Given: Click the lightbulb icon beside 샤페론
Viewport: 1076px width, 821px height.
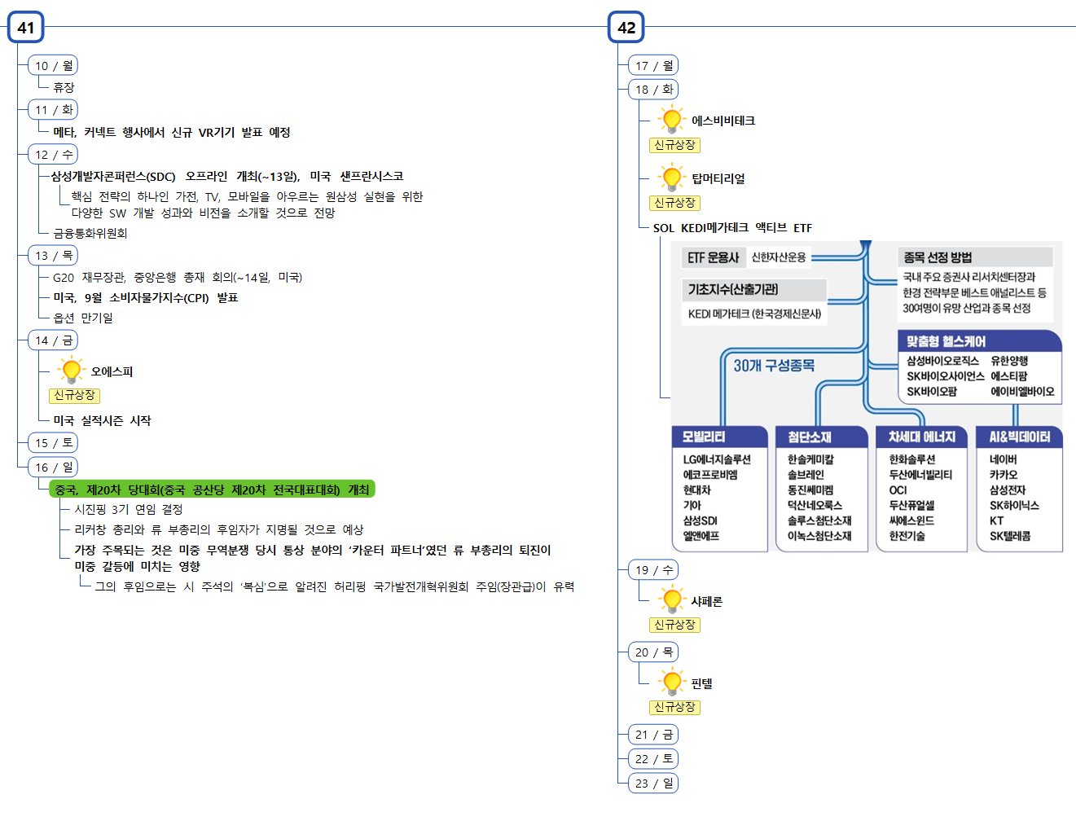Looking at the screenshot, I should pos(671,600).
